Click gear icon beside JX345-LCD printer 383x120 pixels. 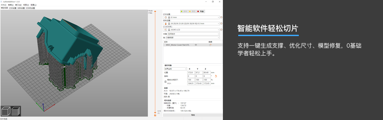221,30
